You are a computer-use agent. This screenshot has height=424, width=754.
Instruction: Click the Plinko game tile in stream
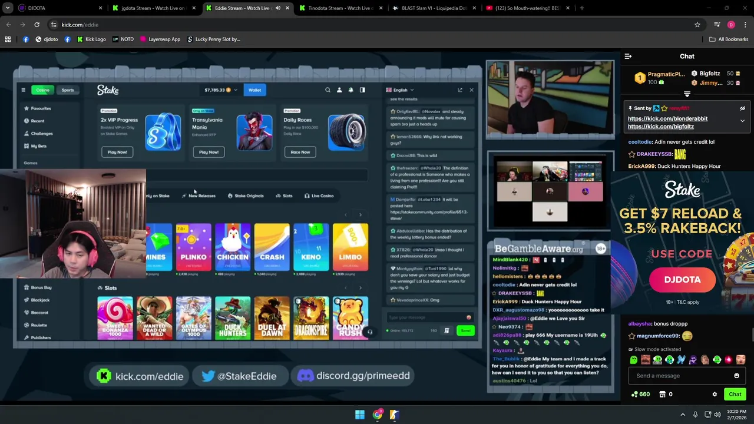(193, 247)
